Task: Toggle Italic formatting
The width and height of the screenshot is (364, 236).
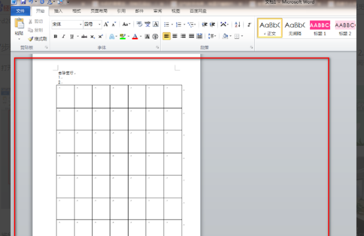Action: (63, 36)
